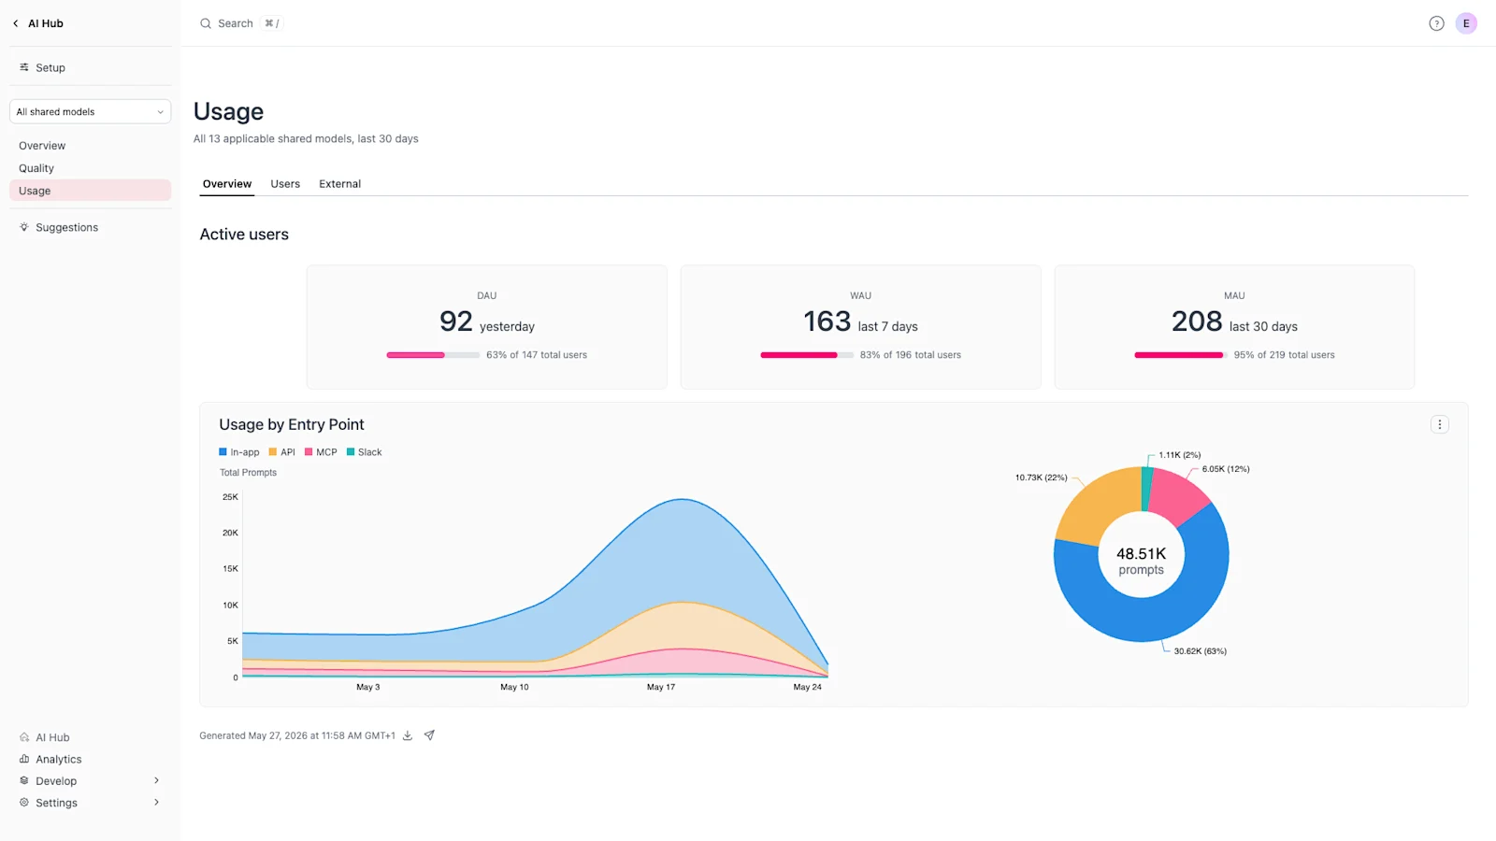Open the All shared models dropdown
Image resolution: width=1496 pixels, height=841 pixels.
[x=90, y=111]
